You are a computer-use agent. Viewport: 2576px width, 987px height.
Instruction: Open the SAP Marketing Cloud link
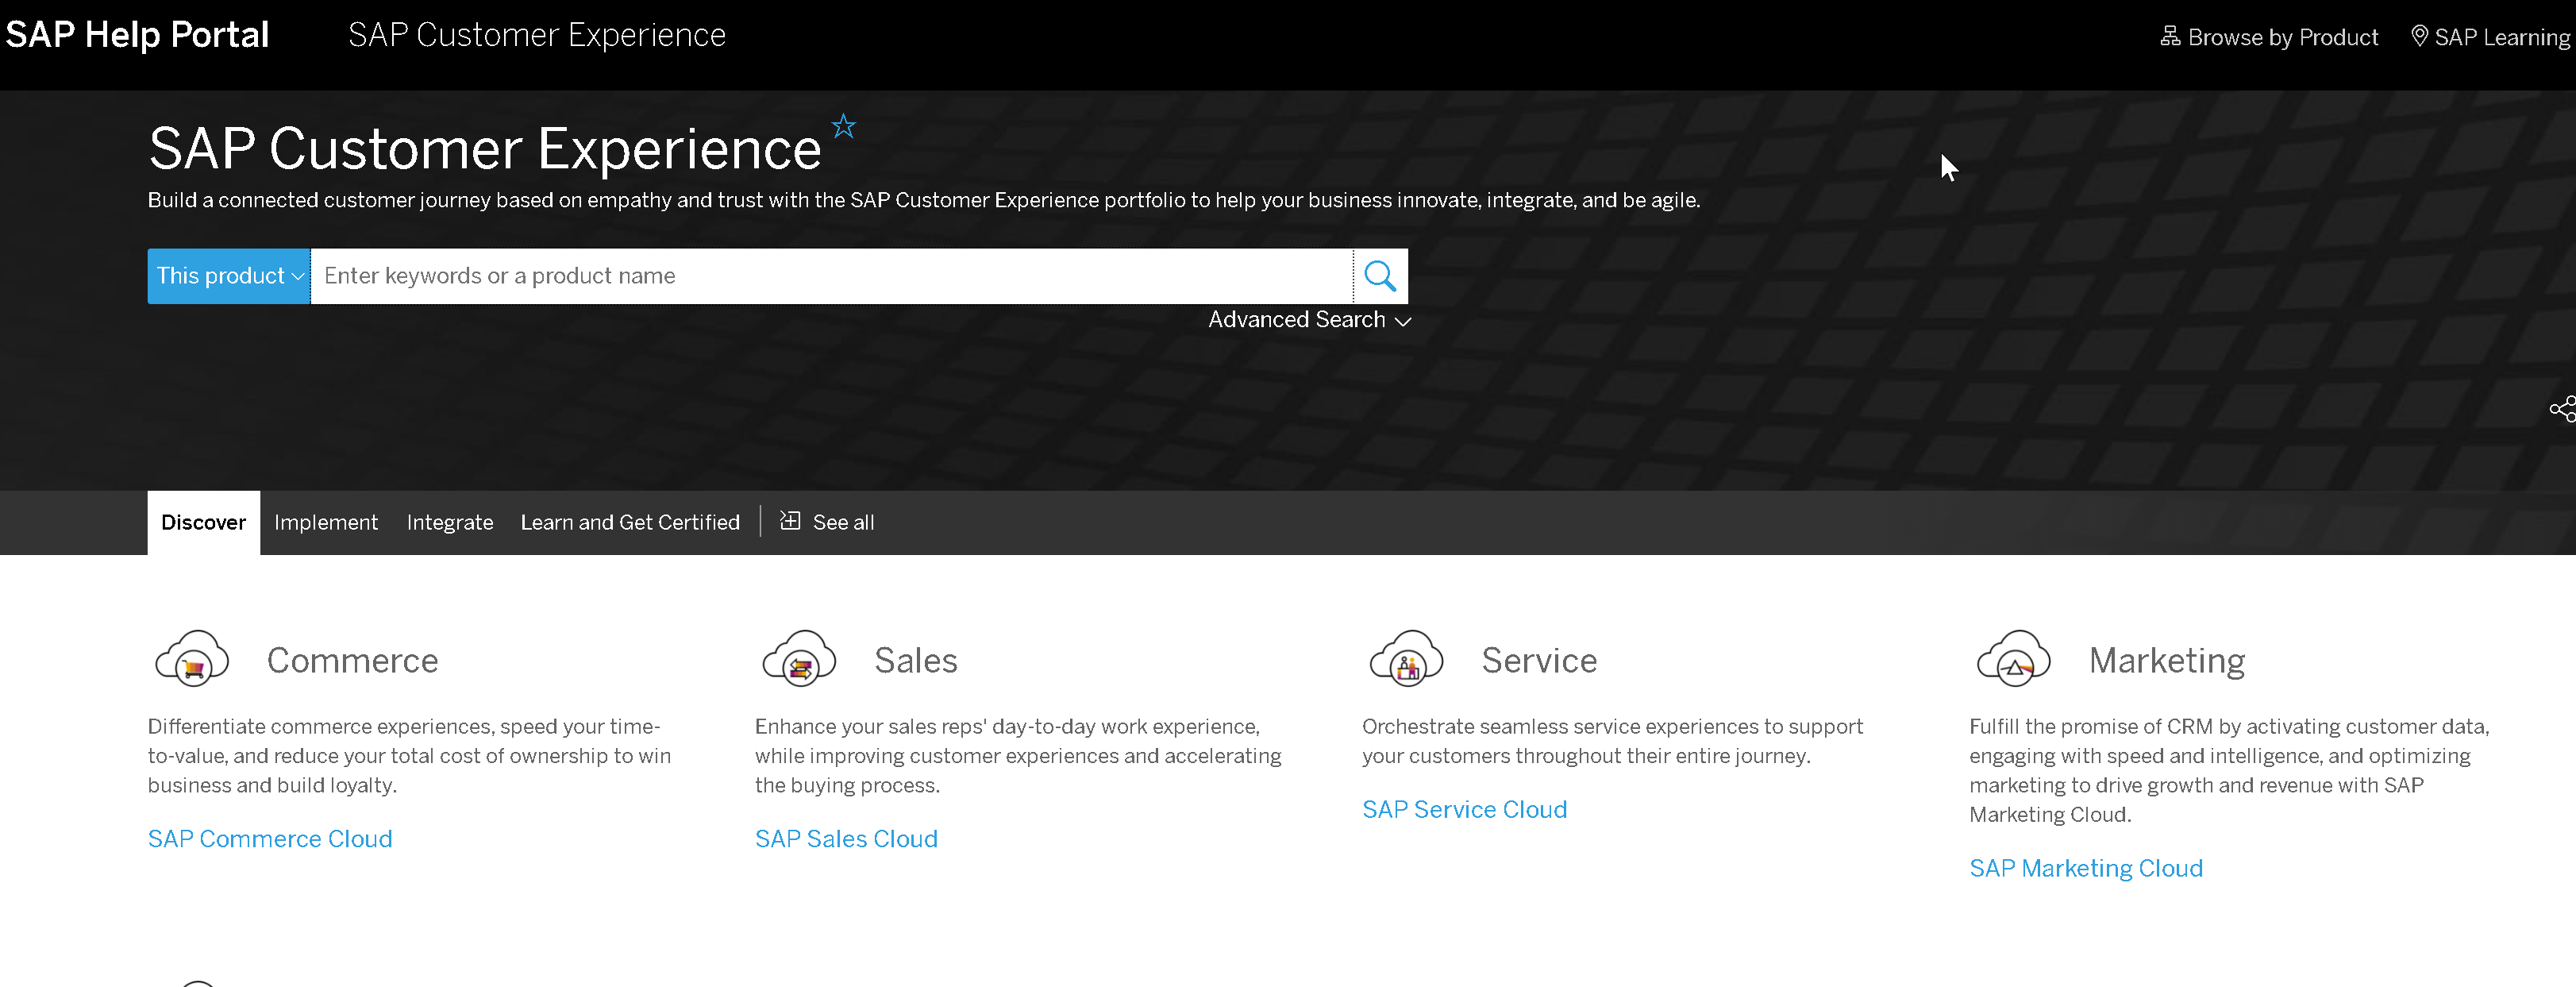coord(2086,869)
